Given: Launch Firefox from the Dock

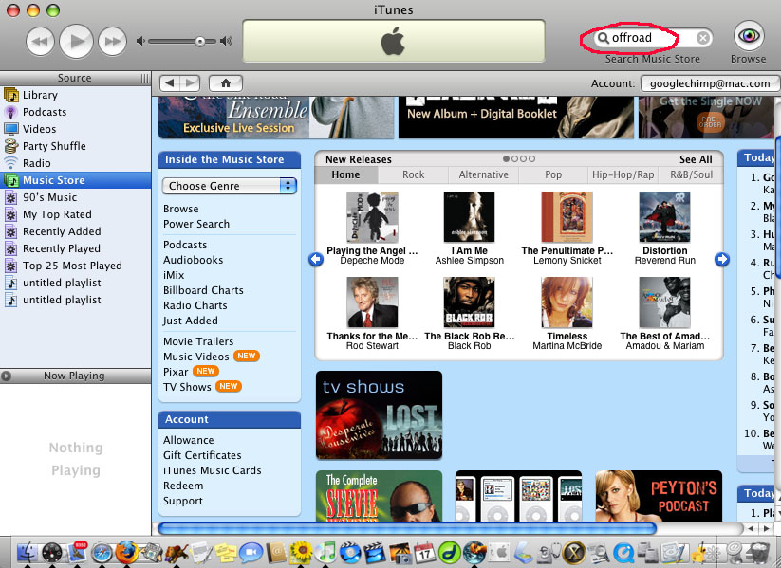Looking at the screenshot, I should click(x=126, y=552).
